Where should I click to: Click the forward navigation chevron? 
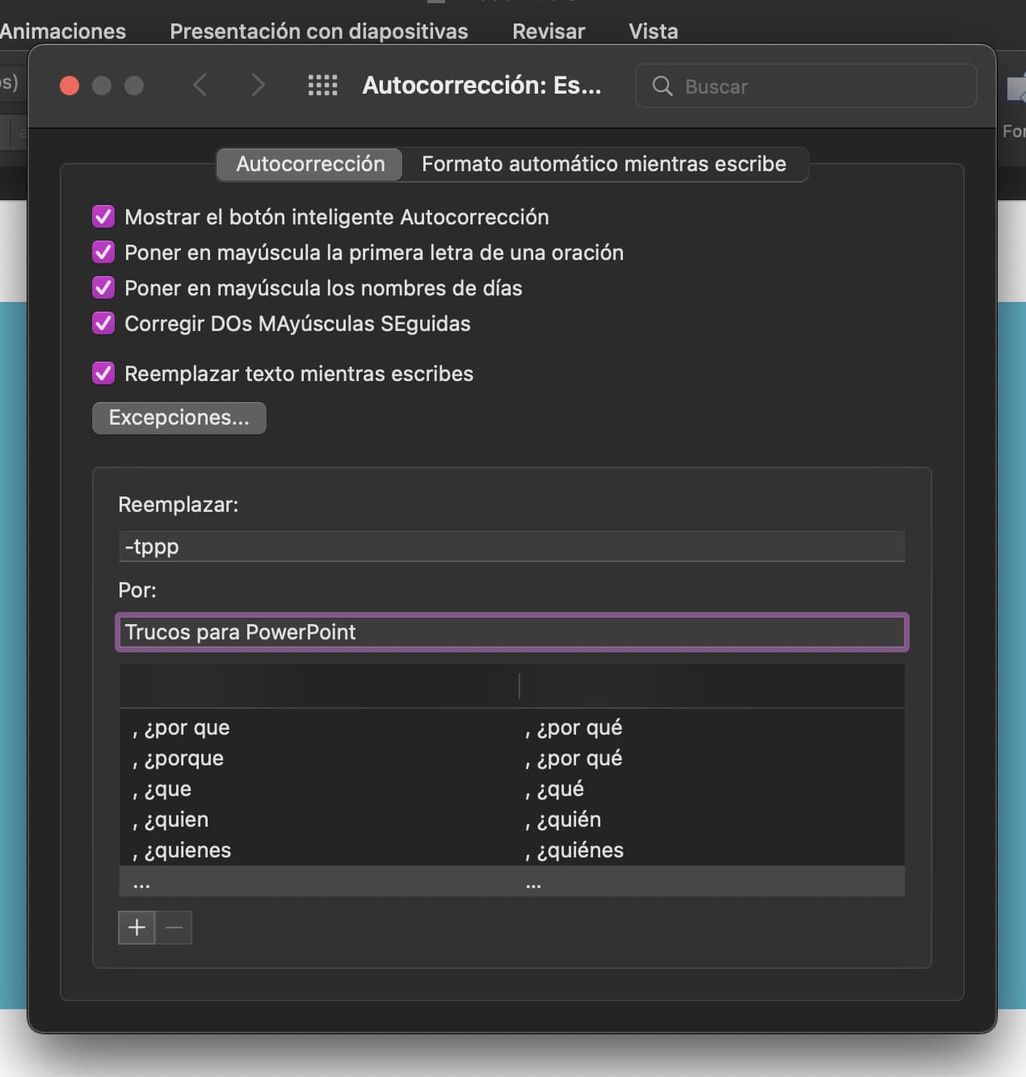pyautogui.click(x=258, y=85)
